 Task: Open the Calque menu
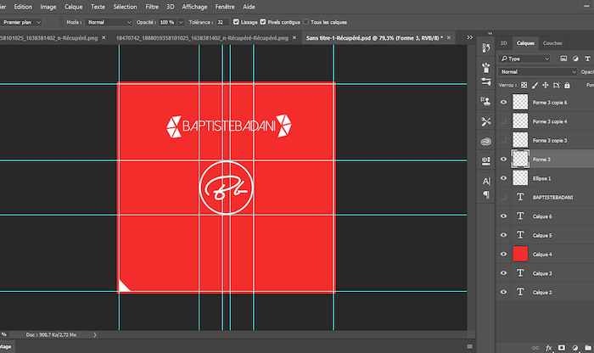(x=74, y=7)
